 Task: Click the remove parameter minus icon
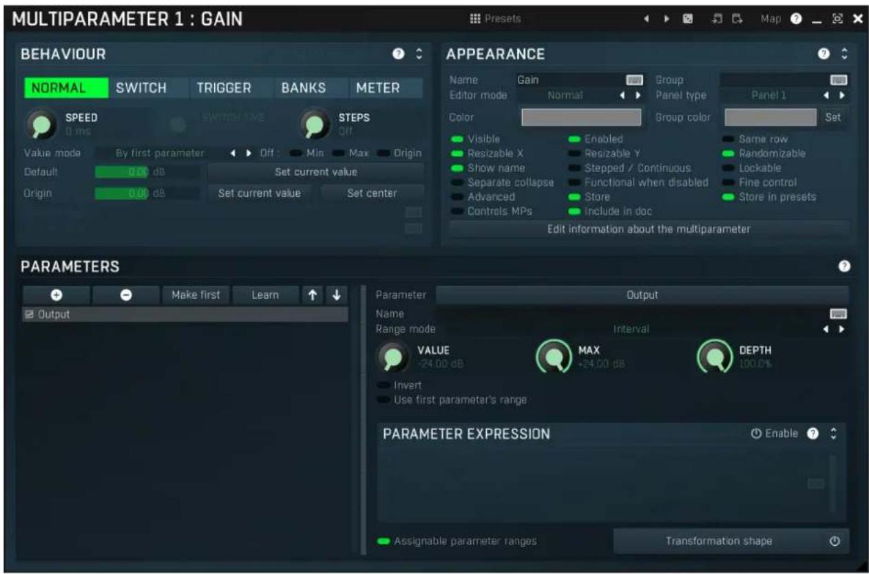coord(126,295)
